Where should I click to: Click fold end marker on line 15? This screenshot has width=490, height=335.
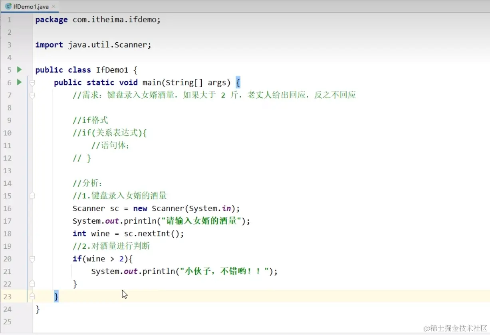point(32,196)
